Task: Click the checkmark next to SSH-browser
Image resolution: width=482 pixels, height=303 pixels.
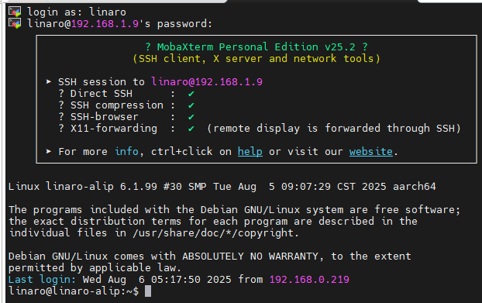Action: point(191,117)
